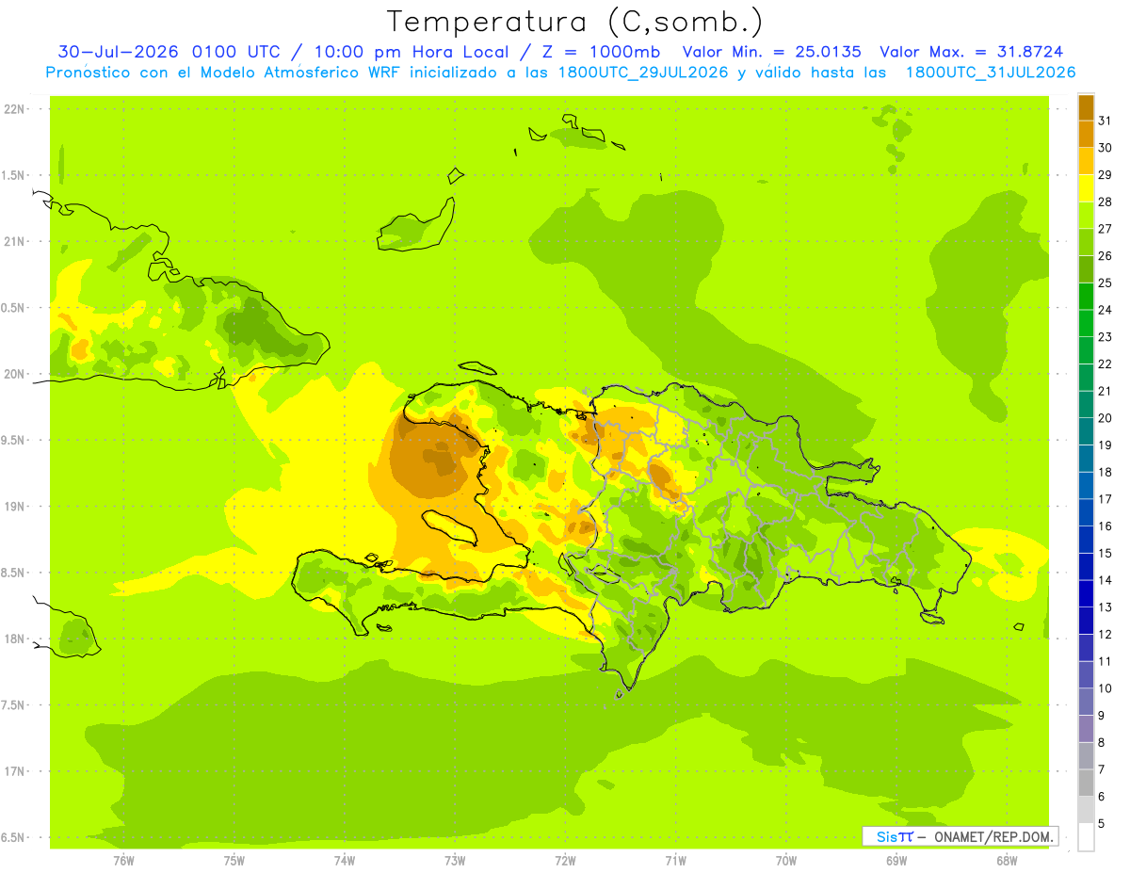
Task: Click the "70W" longitude axis label
Action: 786,861
